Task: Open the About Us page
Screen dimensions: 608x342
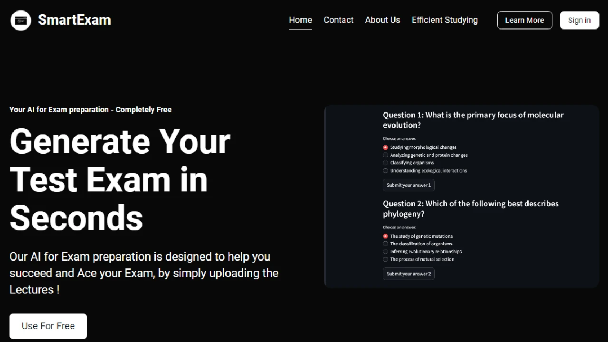Action: coord(382,20)
